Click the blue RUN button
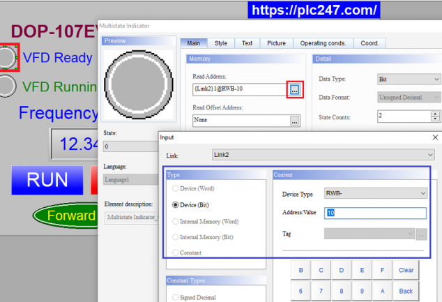This screenshot has width=442, height=302. click(x=47, y=180)
